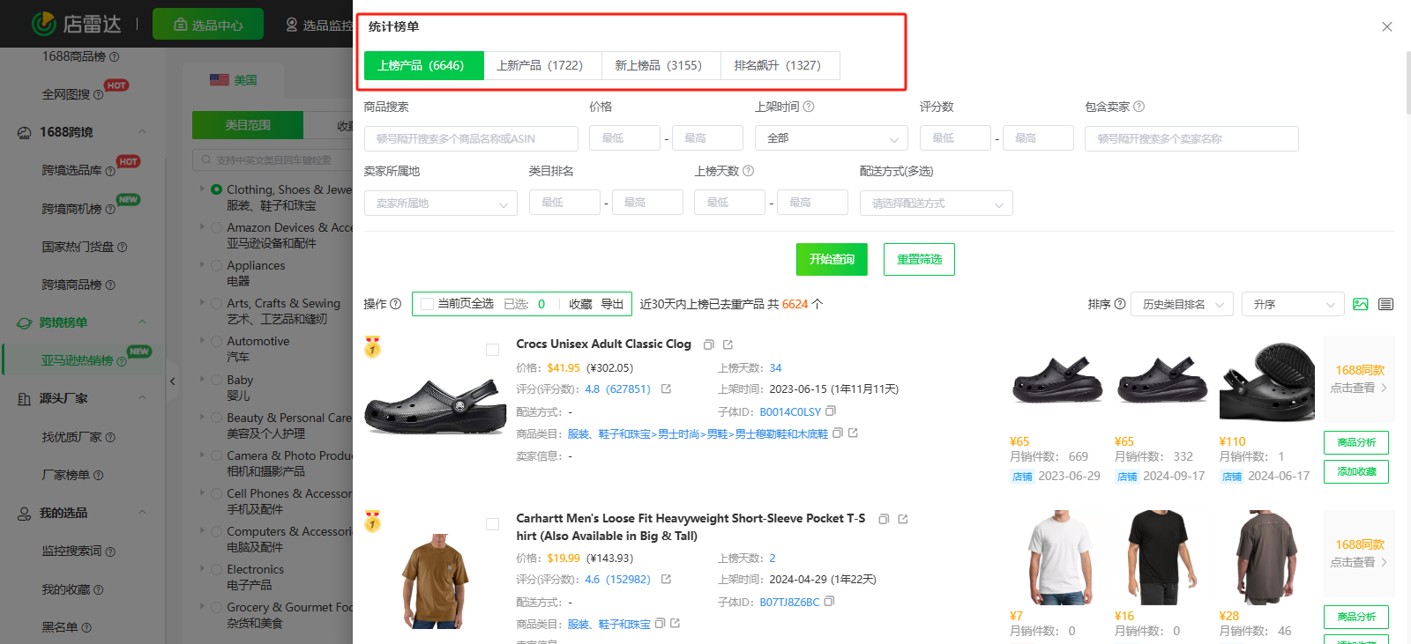
Task: Copy child ASIN B07TJ8Z6BC
Action: 829,602
